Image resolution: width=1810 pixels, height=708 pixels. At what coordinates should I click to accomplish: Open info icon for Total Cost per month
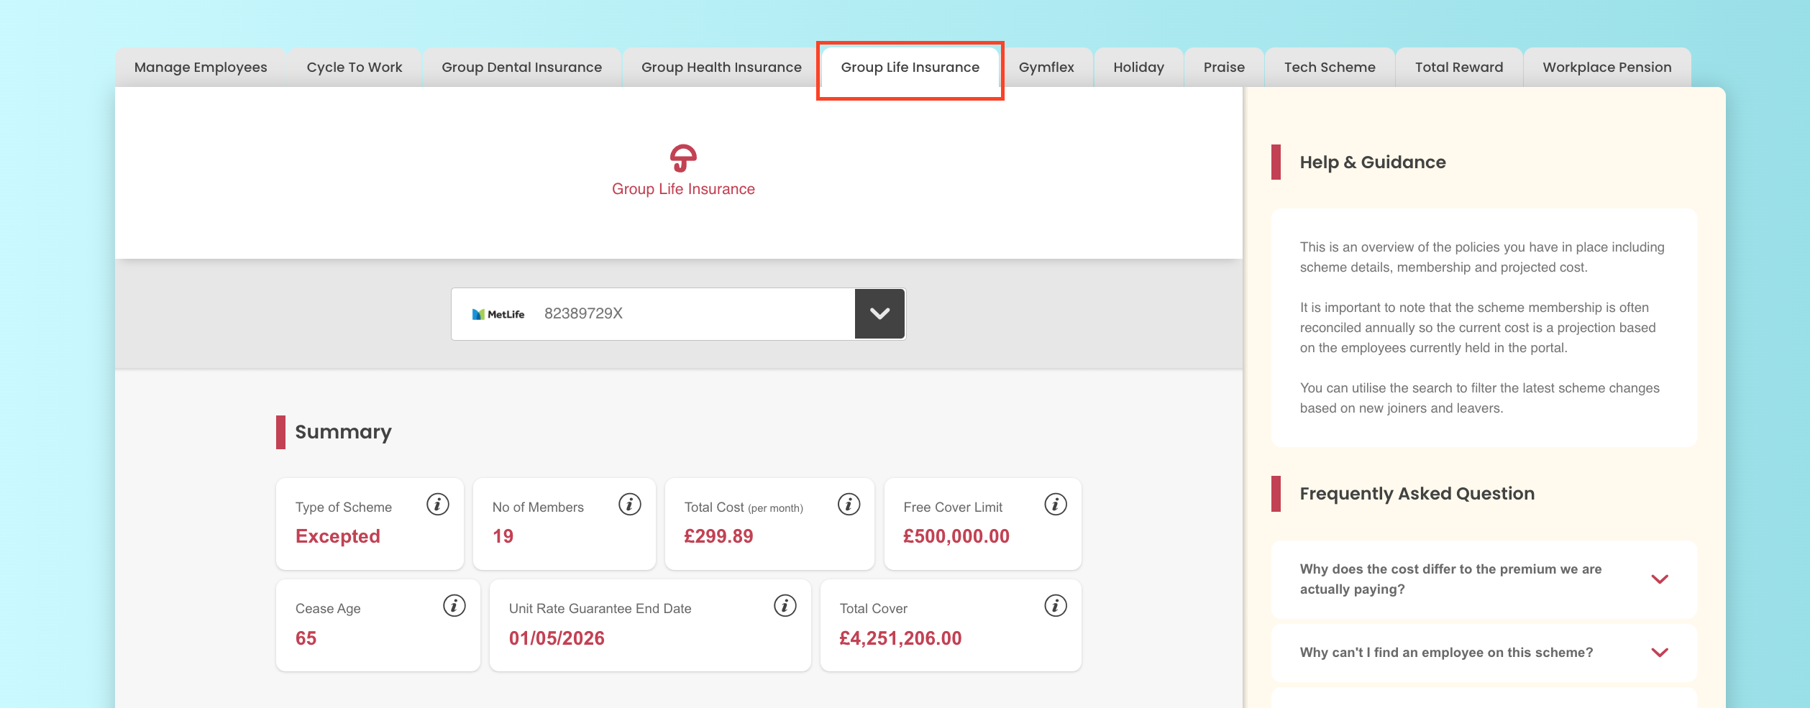point(849,505)
